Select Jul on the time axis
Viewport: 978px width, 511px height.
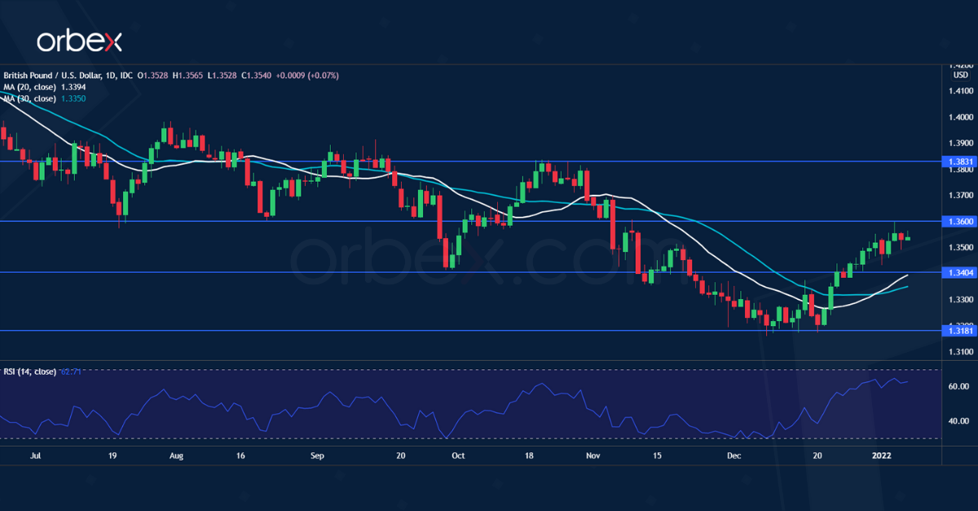coord(36,456)
